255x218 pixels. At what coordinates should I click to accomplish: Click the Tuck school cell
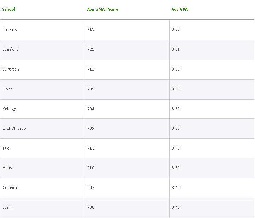pos(7,148)
